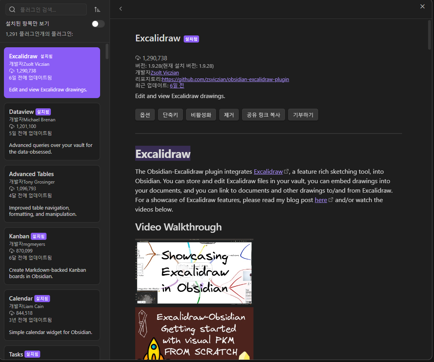This screenshot has height=362, width=434.
Task: Open the Calendar plugin card
Action: click(x=52, y=315)
